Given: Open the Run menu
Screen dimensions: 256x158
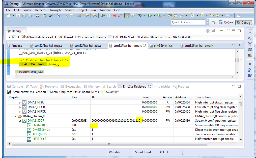Looking at the screenshot, I should (x=93, y=10).
